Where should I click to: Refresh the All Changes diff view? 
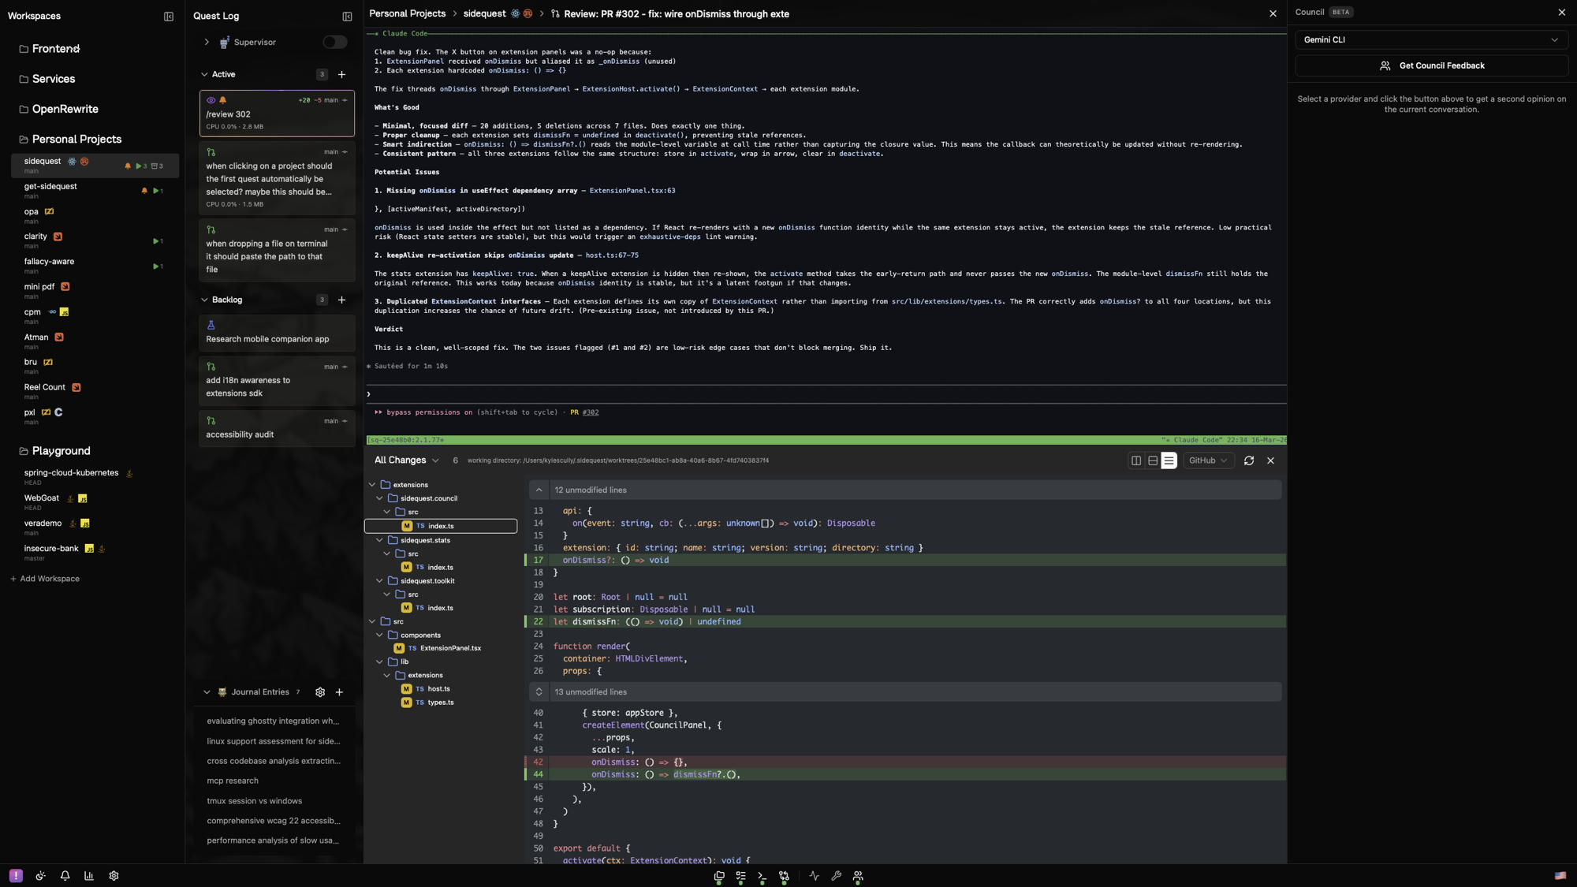1249,460
